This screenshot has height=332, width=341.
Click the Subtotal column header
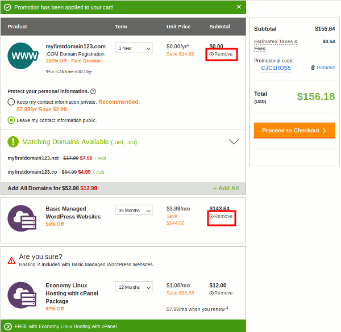pyautogui.click(x=219, y=27)
